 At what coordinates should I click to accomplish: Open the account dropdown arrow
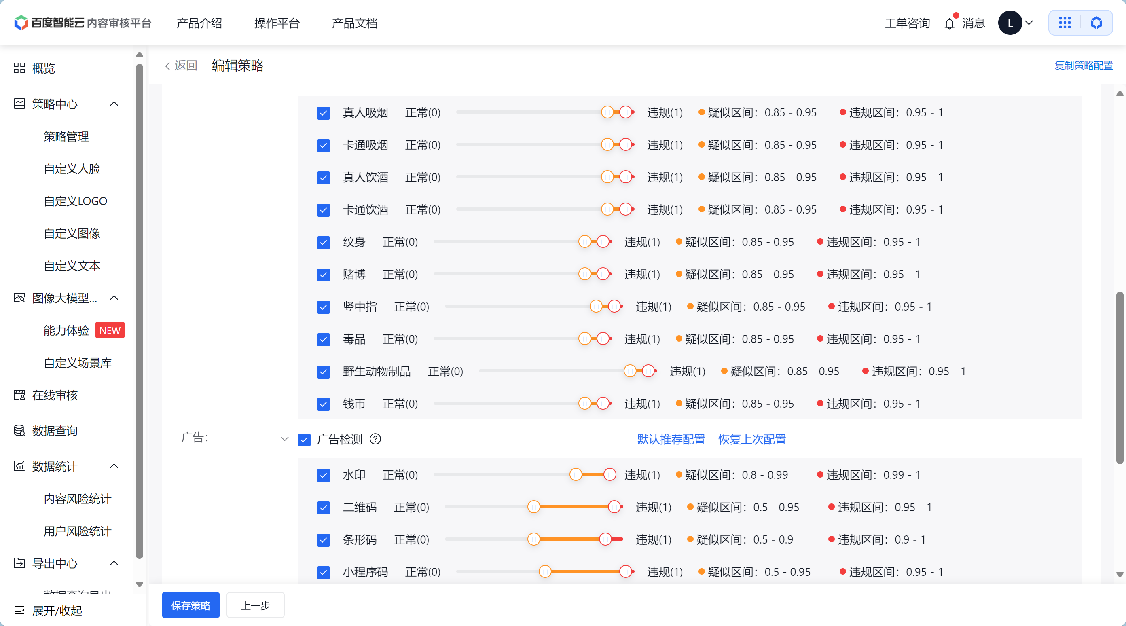[1029, 23]
